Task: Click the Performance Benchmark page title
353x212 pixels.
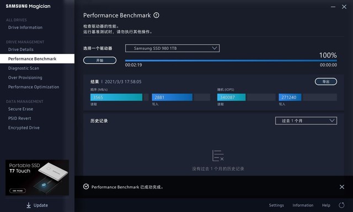Action: point(117,15)
